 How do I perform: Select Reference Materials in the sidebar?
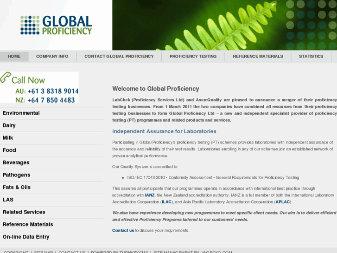point(51,225)
